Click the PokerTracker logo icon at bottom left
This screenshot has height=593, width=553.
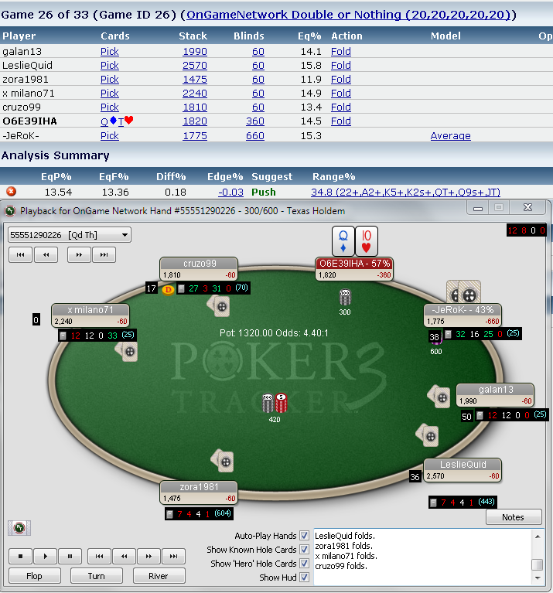pyautogui.click(x=19, y=528)
